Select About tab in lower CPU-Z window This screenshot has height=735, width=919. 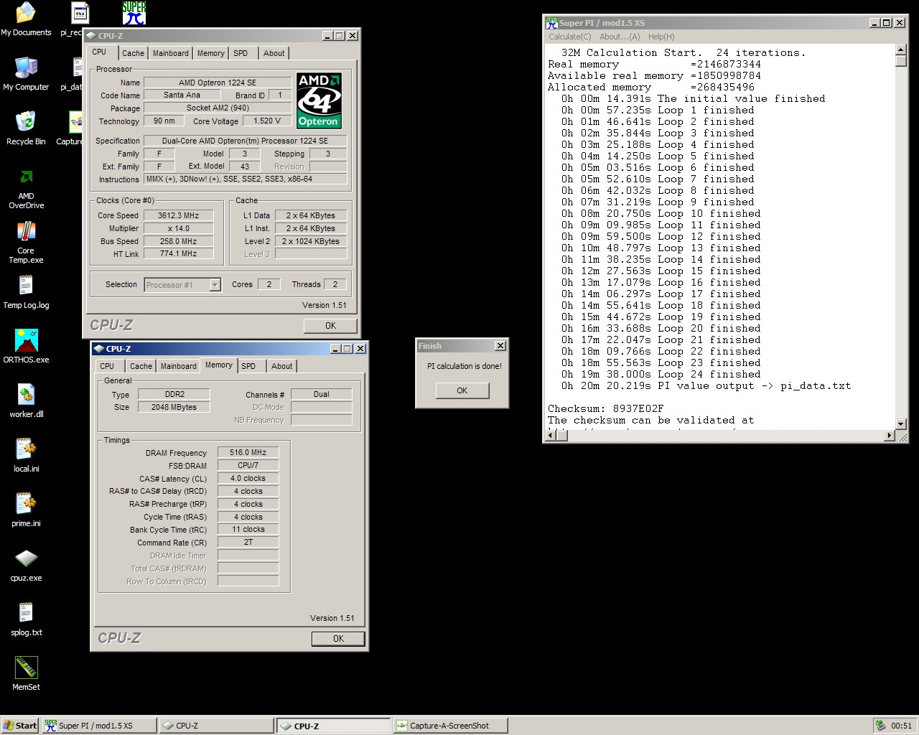click(281, 366)
